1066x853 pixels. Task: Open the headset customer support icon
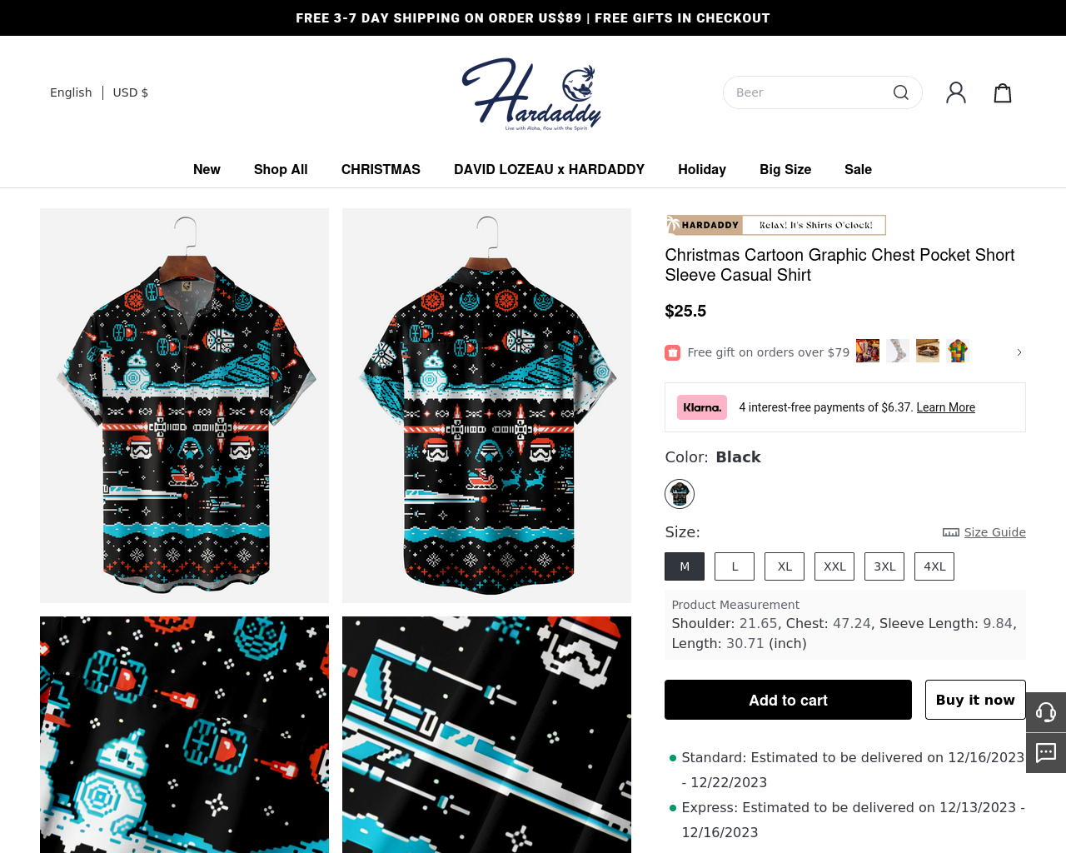(x=1046, y=712)
